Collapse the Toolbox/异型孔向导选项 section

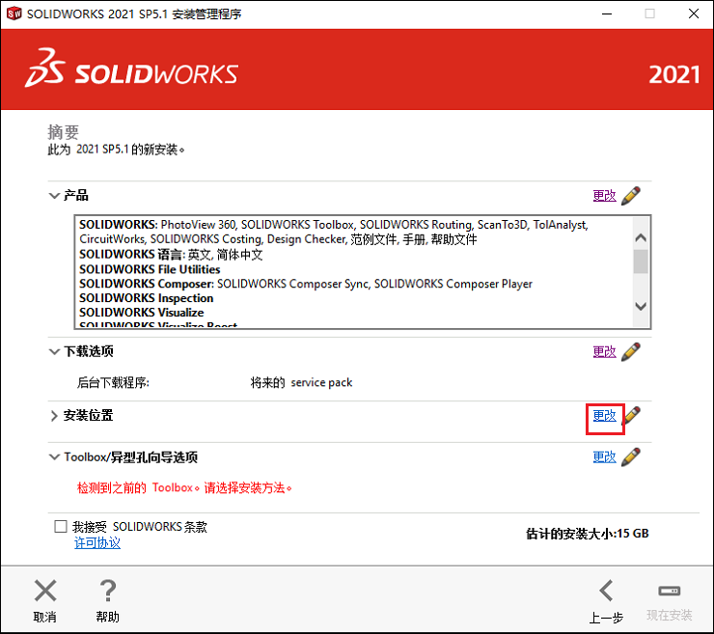54,456
